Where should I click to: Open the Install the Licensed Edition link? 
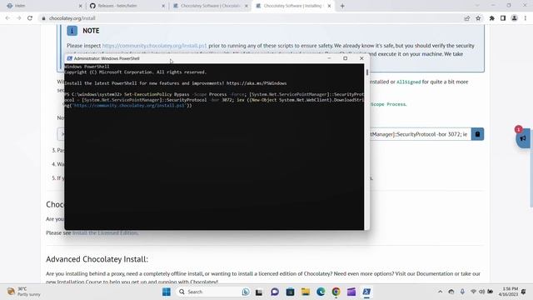(x=105, y=233)
